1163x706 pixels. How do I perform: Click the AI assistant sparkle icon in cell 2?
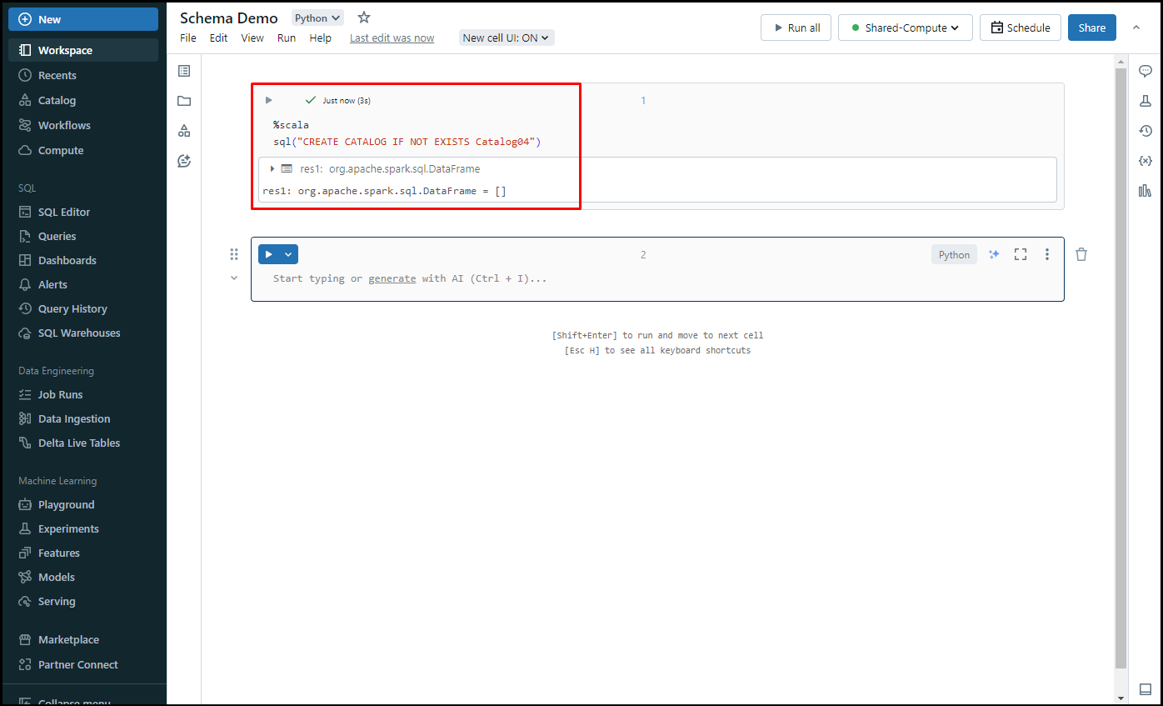click(994, 254)
